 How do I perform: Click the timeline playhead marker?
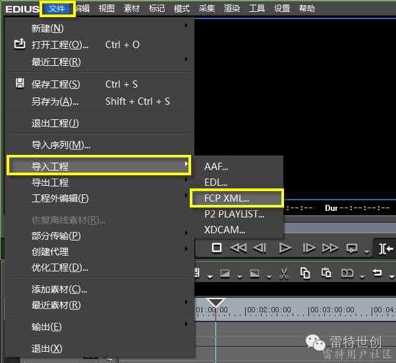click(x=215, y=302)
